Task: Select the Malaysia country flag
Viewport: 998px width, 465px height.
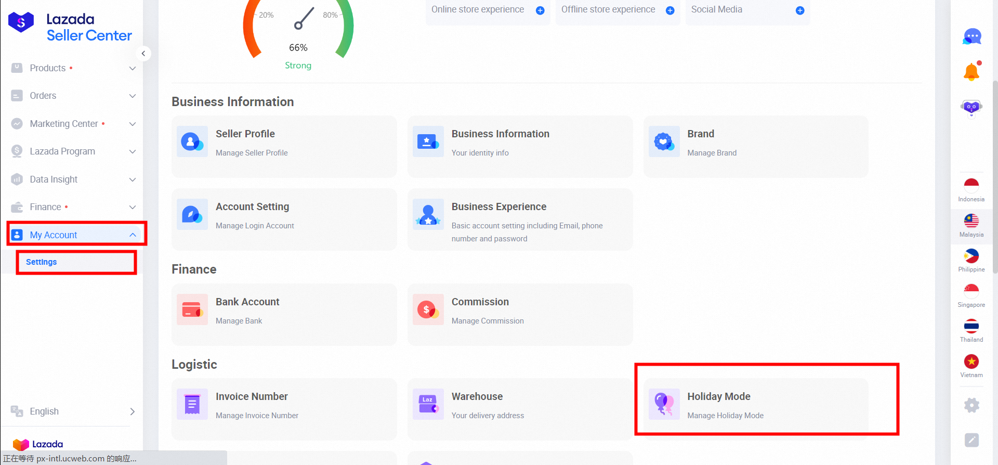Action: point(971,221)
